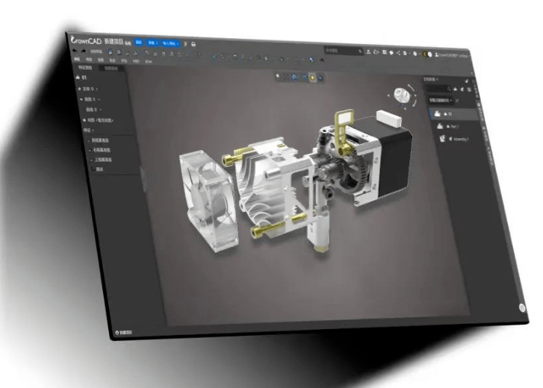Click the undo arrow in the toolbar

pos(75,51)
